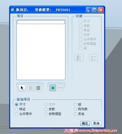This screenshot has width=122, height=134.
Task: Minimize the 族项目 dialog window
Action: (89, 10)
